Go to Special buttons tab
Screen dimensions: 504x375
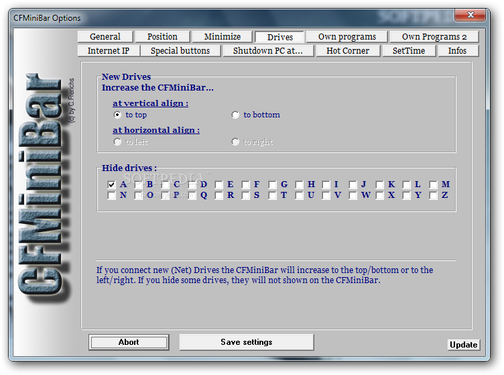pyautogui.click(x=180, y=51)
